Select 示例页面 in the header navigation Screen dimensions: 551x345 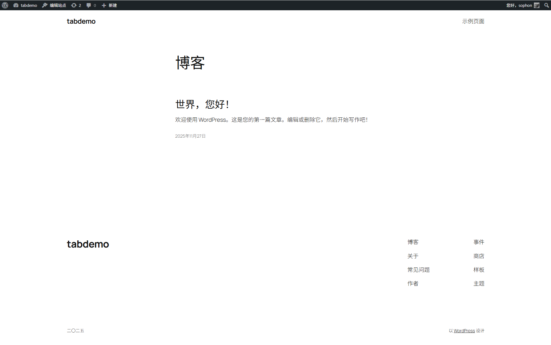(x=473, y=21)
